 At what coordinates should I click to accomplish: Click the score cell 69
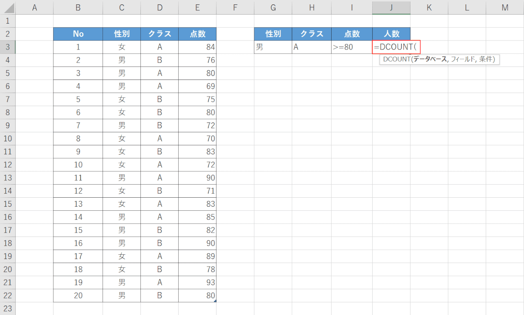tap(198, 86)
